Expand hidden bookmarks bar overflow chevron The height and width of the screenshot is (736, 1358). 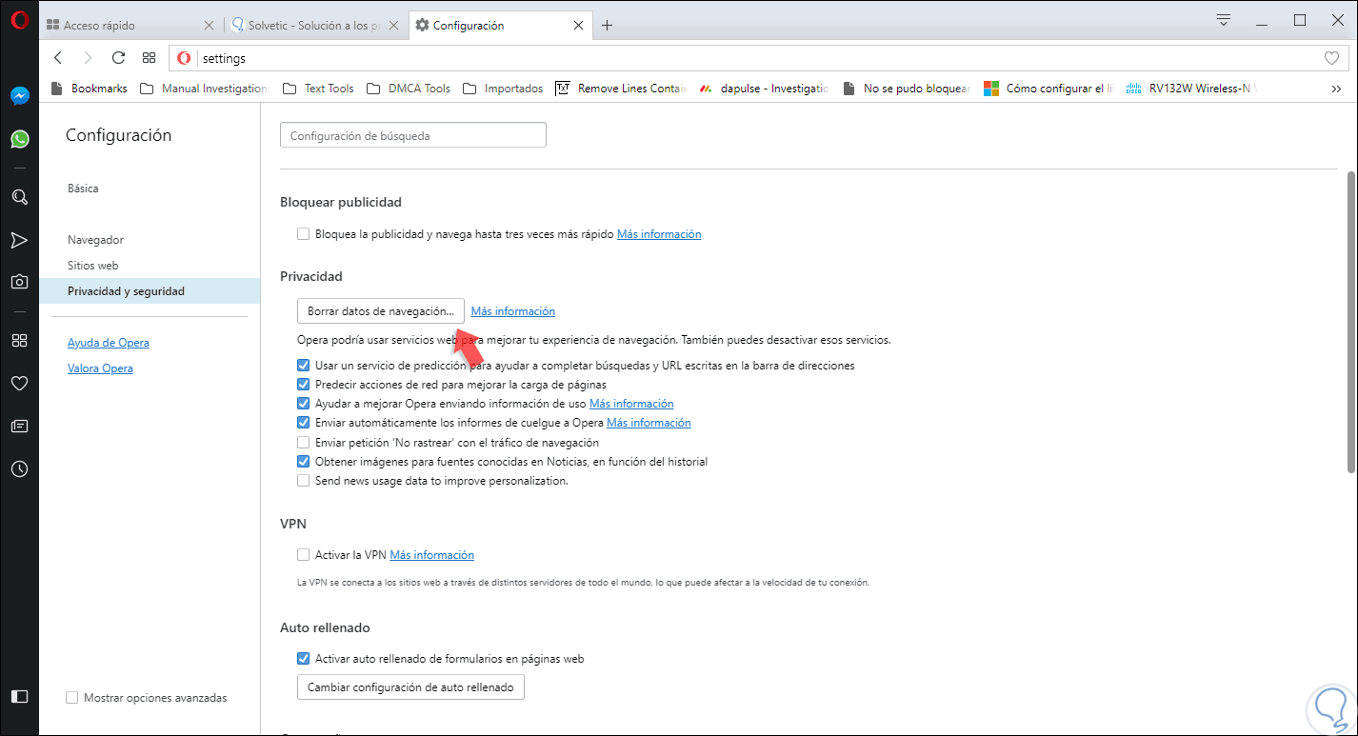pyautogui.click(x=1336, y=89)
